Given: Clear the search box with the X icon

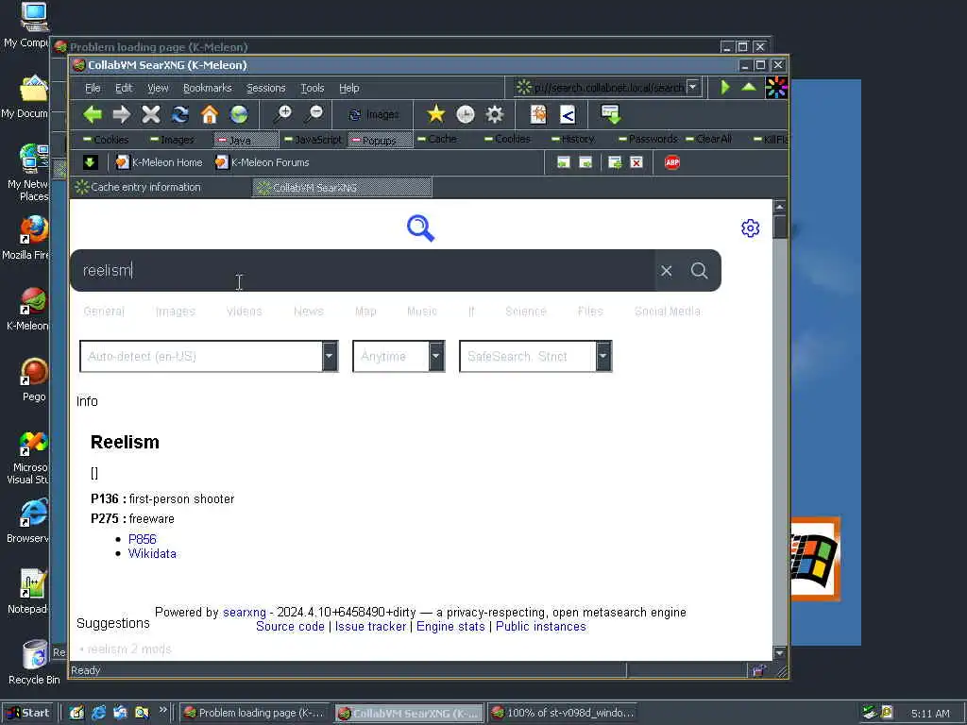Looking at the screenshot, I should coord(666,271).
